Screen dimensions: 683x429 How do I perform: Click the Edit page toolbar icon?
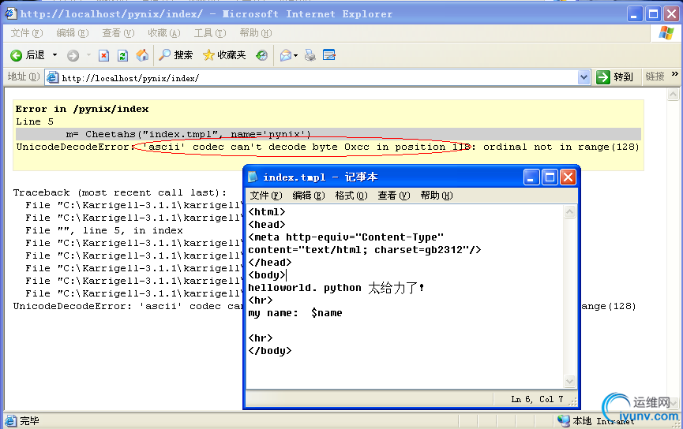tap(329, 55)
